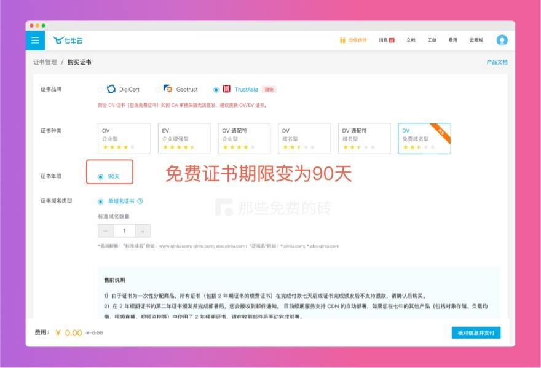This screenshot has width=541, height=368.
Task: Click the help icon beside 单域名证书
Action: click(140, 201)
